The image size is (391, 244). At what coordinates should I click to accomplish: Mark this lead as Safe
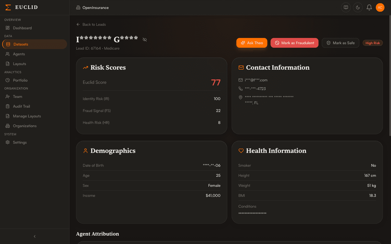coord(340,43)
